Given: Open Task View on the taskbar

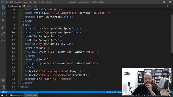Looking at the screenshot, I should tap(6, 95).
